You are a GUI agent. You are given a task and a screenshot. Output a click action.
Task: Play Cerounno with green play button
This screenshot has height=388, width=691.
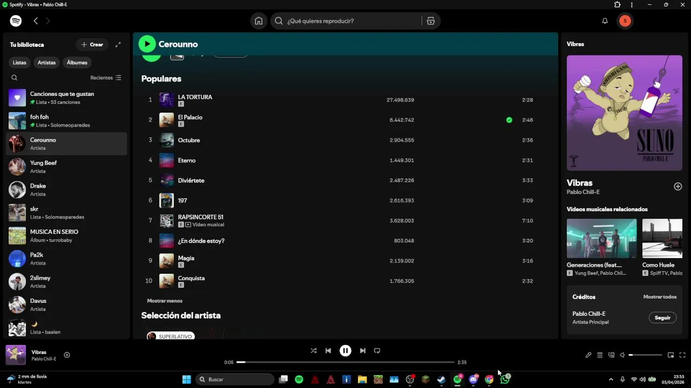coord(147,44)
